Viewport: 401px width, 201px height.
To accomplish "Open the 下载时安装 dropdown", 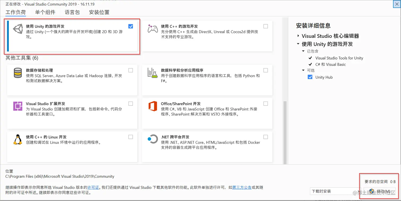I will pyautogui.click(x=335, y=191).
